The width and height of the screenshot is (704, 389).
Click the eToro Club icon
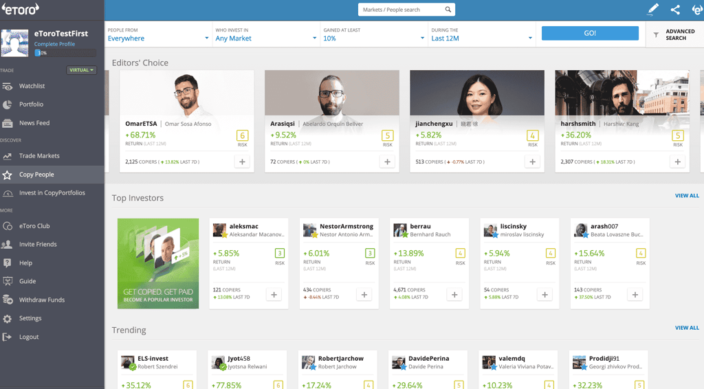(x=7, y=226)
